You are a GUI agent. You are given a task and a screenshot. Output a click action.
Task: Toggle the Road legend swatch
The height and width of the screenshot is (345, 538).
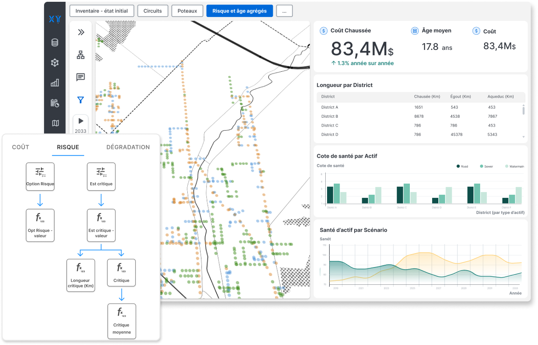[x=458, y=166]
